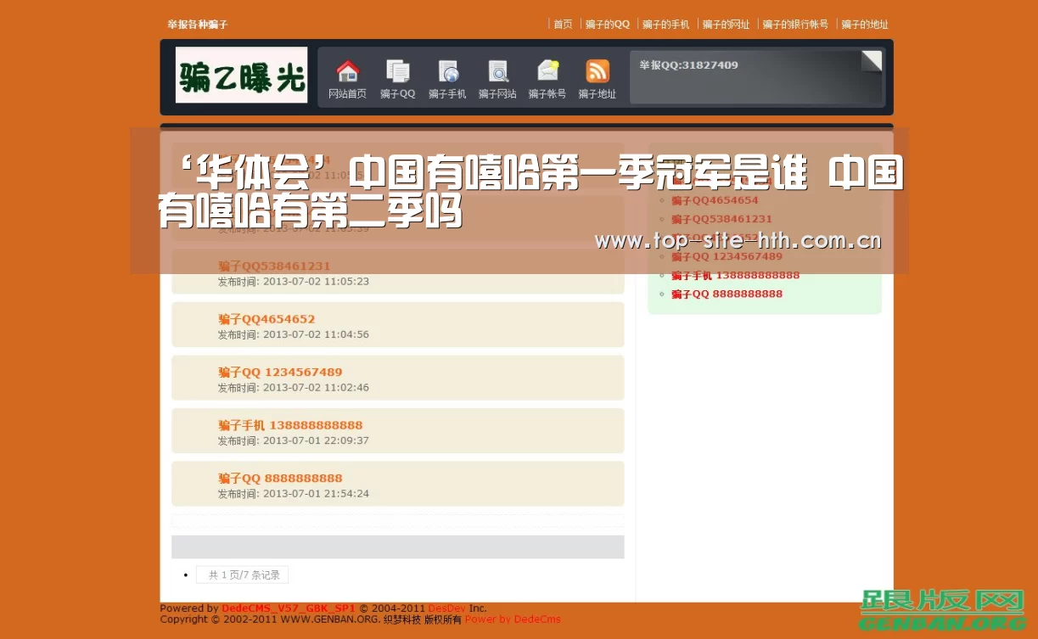This screenshot has height=639, width=1038.
Task: Click timestamp 2013-07-02 11:05:23
Action: (316, 282)
